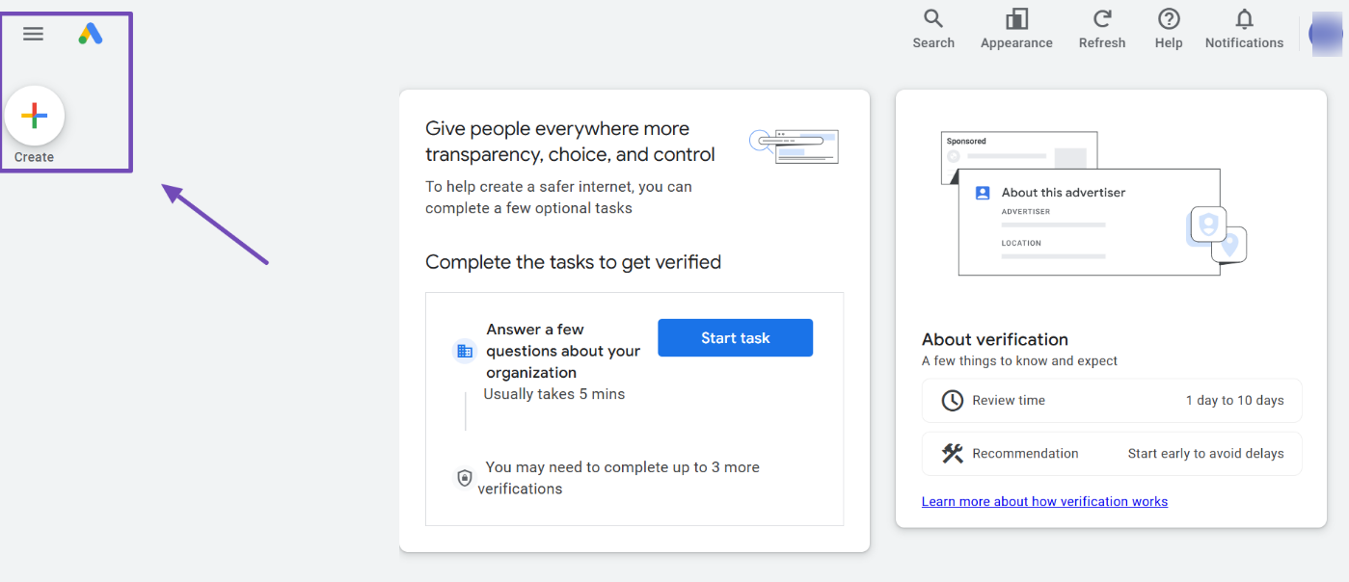Open Learn more about how verification works
1349x582 pixels.
click(1044, 502)
